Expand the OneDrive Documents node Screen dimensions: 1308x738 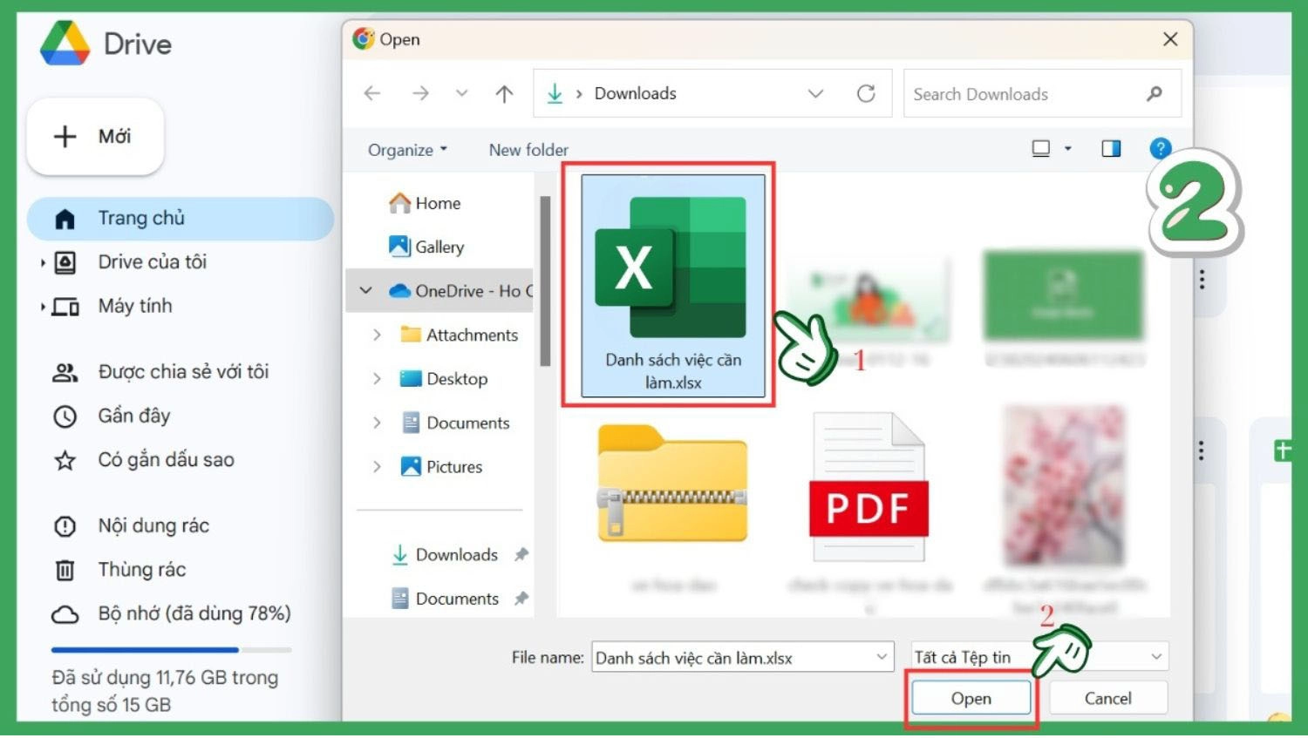(x=377, y=423)
